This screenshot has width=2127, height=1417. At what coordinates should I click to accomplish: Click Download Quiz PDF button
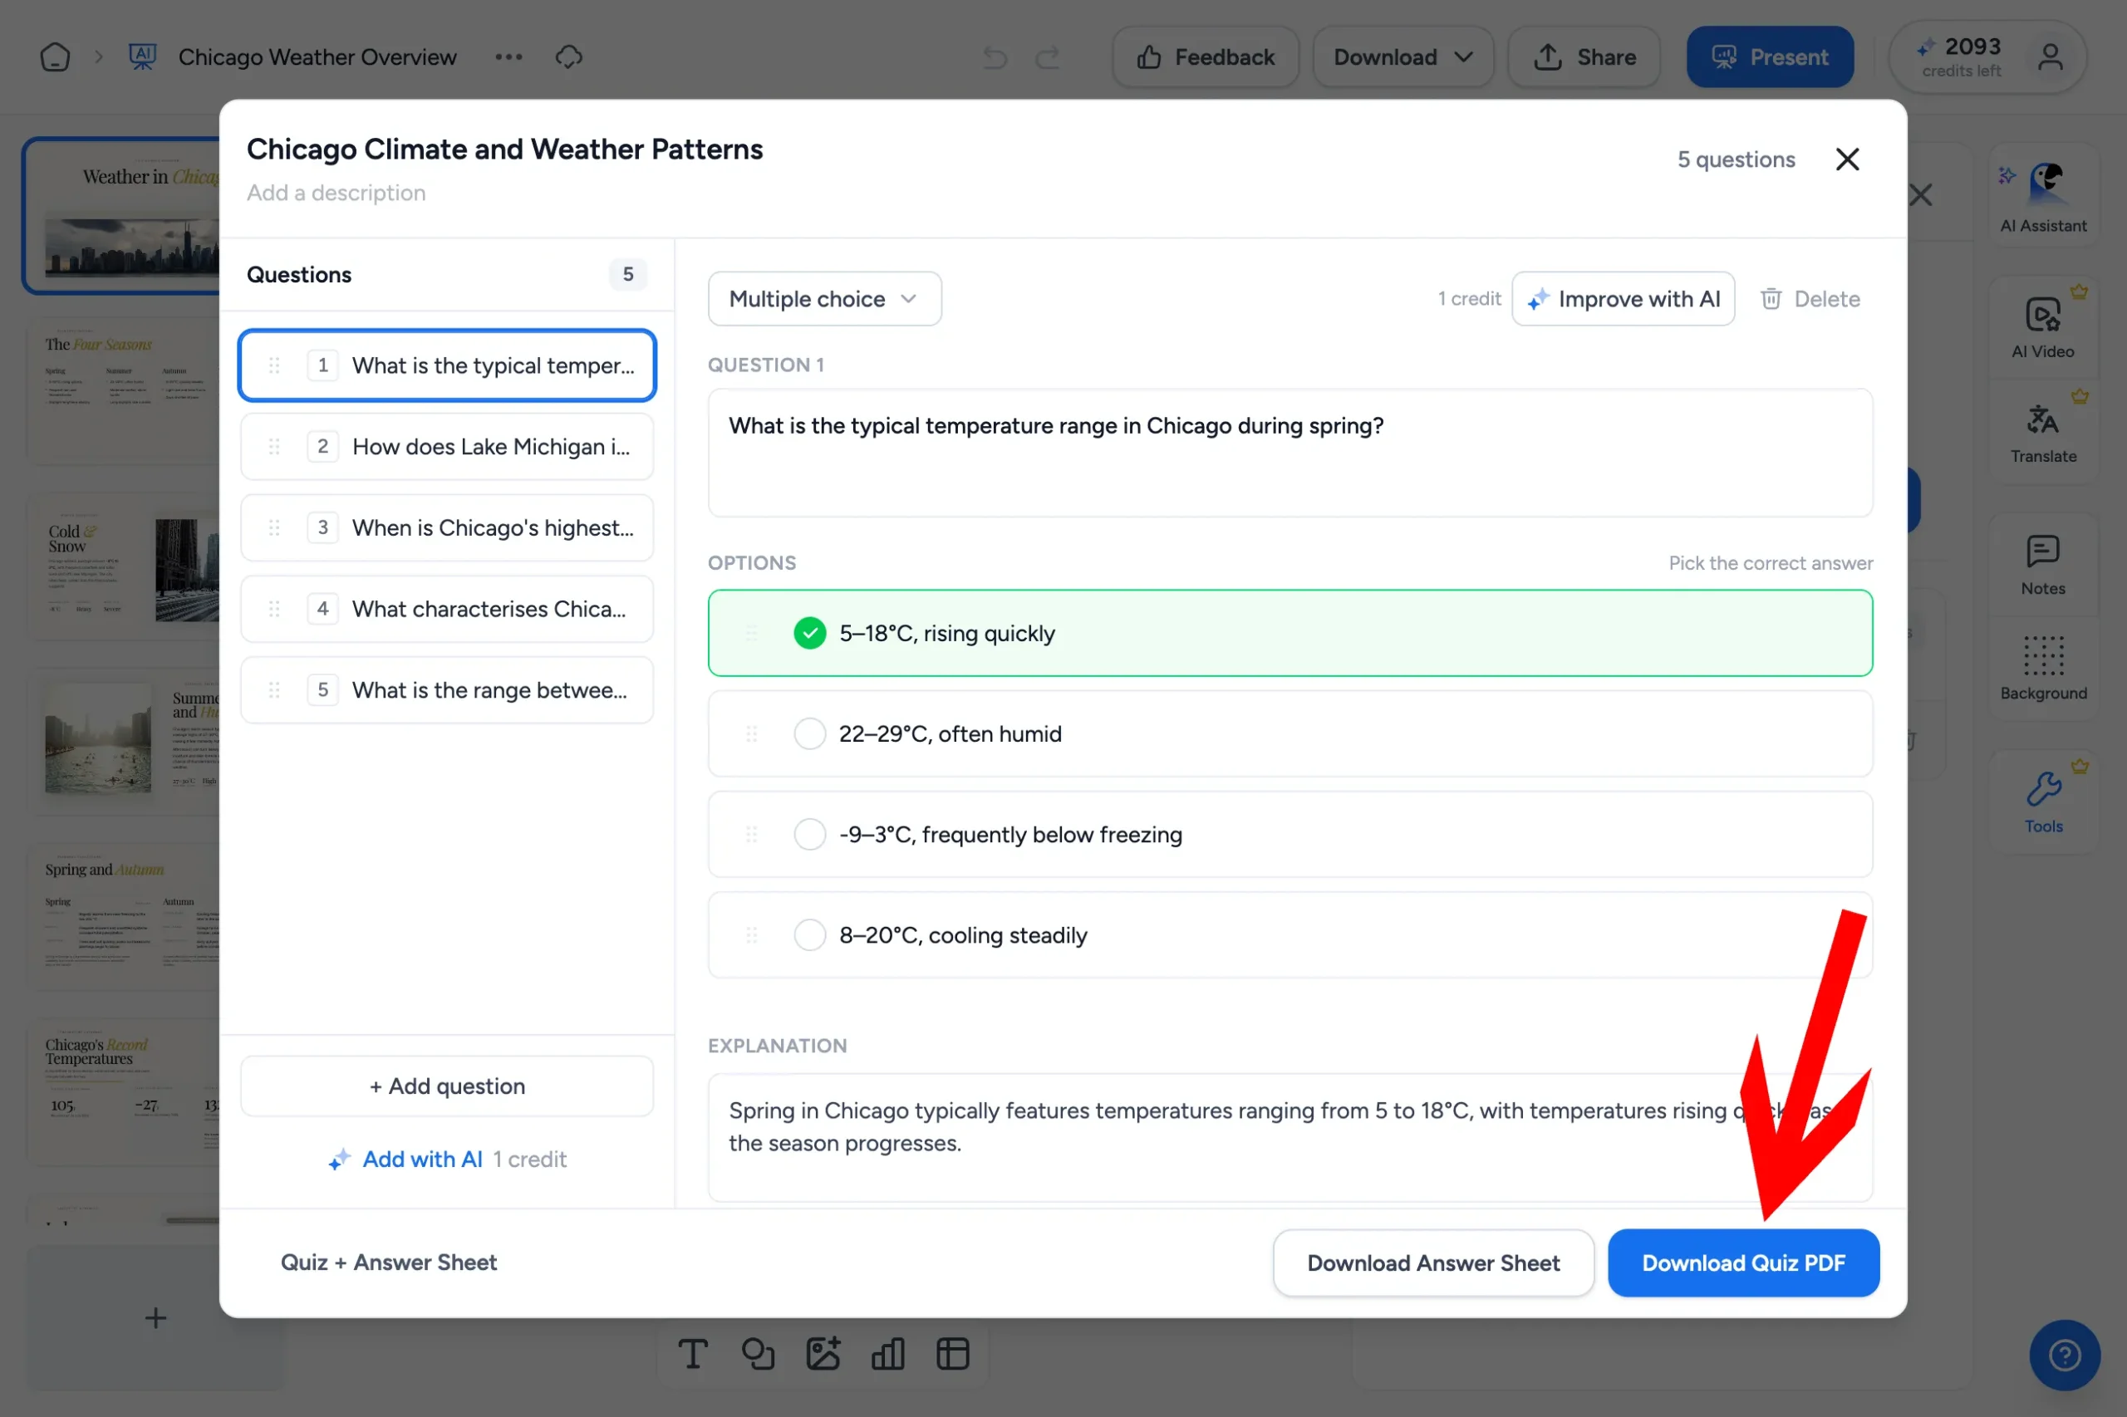[1743, 1263]
